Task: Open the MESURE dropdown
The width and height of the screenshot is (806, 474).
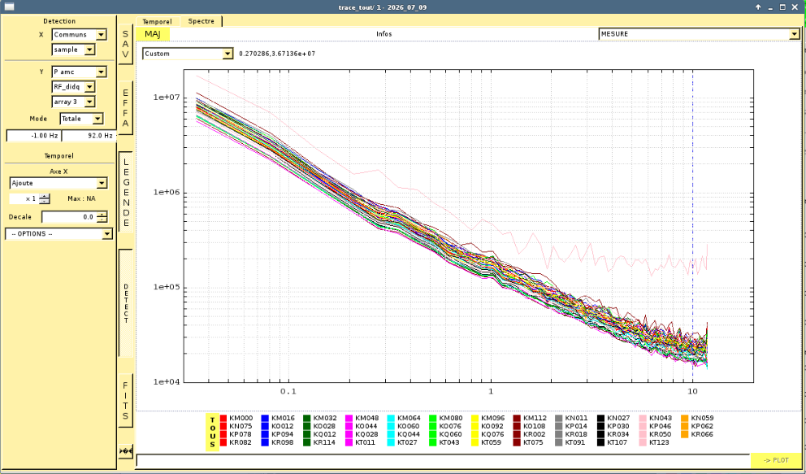Action: click(x=699, y=34)
